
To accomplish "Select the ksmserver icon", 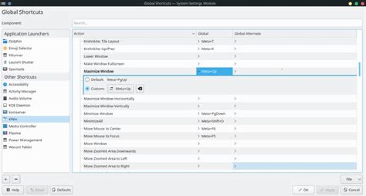I will pos(5,112).
